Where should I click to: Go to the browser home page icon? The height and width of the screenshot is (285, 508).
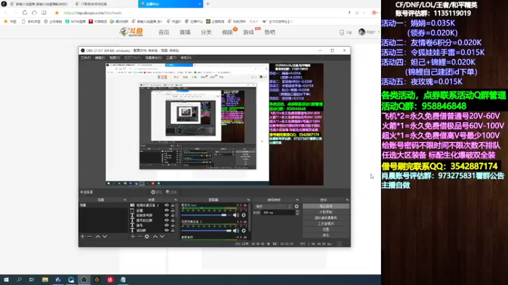34,13
